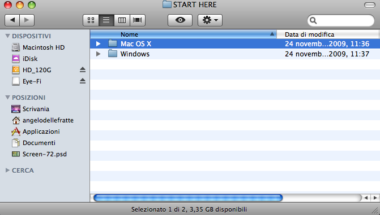Screen dimensions: 380x215
Task: Switch to Cover Flow view
Action: [x=138, y=20]
